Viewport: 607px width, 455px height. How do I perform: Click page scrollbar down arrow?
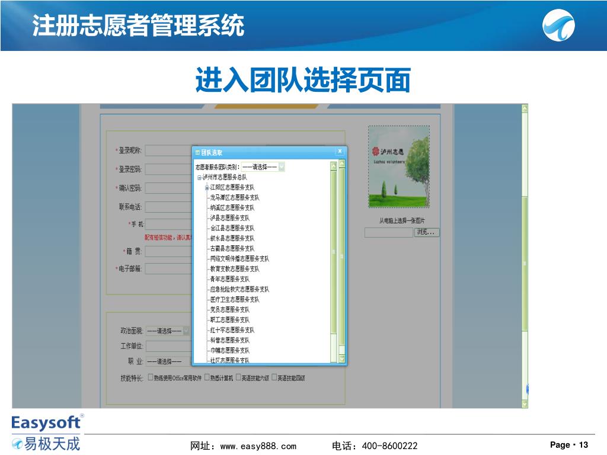(525, 404)
